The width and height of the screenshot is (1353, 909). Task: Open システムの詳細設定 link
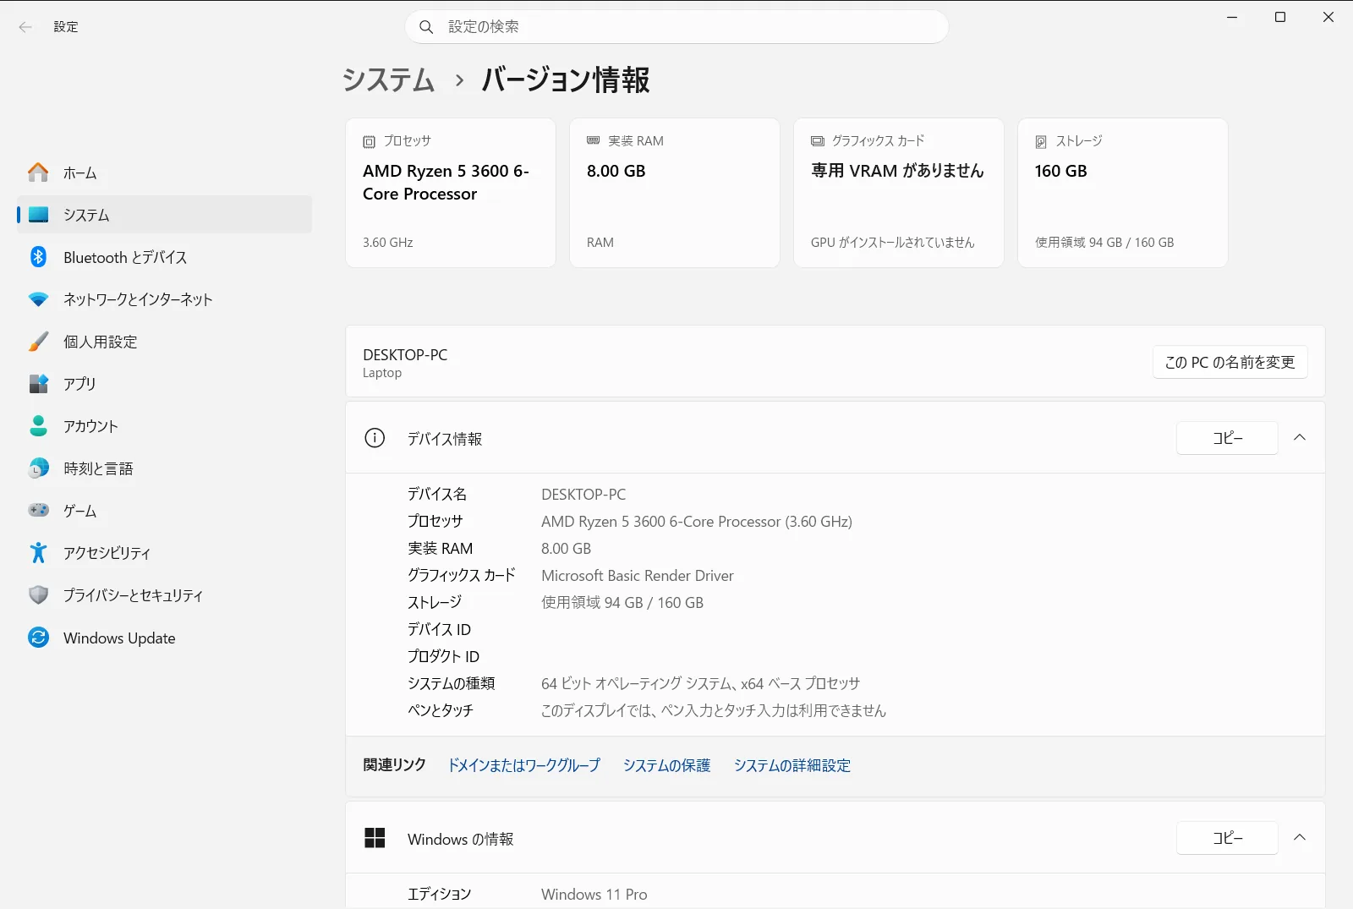pos(792,765)
